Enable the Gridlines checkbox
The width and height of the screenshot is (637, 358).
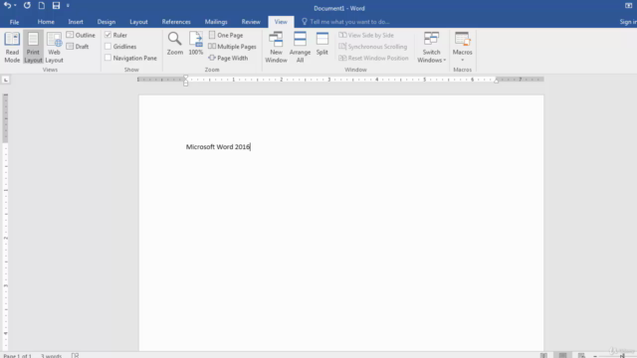pos(108,47)
